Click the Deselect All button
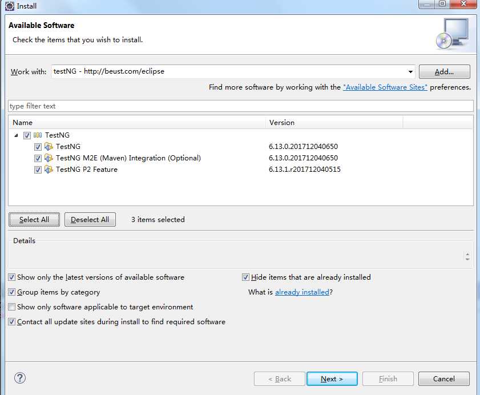The width and height of the screenshot is (480, 395). point(90,220)
